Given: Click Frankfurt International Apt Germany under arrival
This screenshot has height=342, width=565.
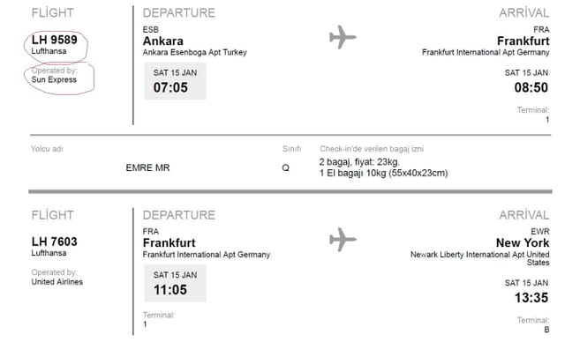Looking at the screenshot, I should click(x=486, y=53).
